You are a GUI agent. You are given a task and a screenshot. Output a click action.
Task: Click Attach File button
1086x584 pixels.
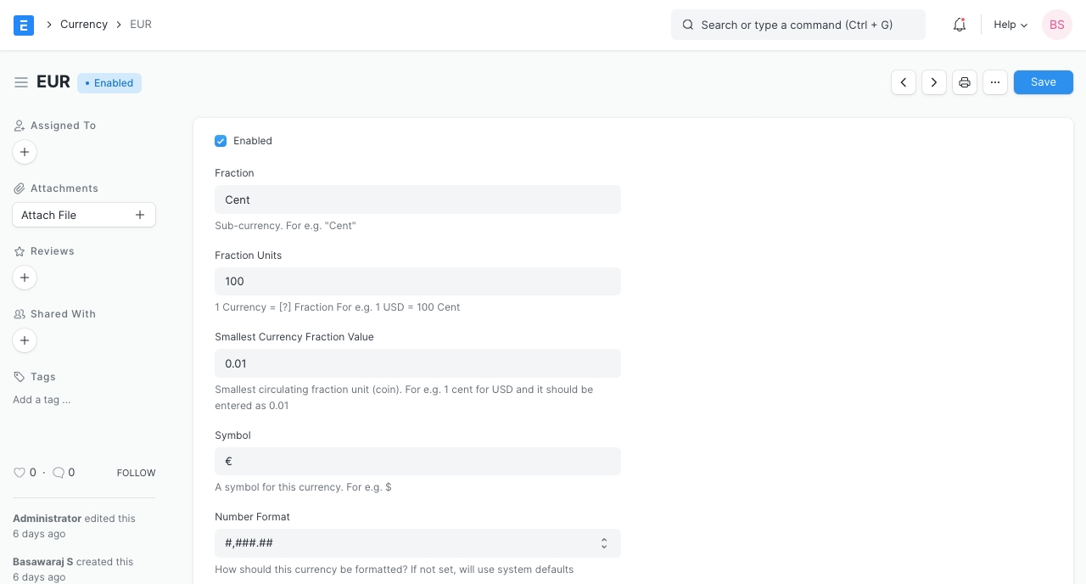[83, 215]
